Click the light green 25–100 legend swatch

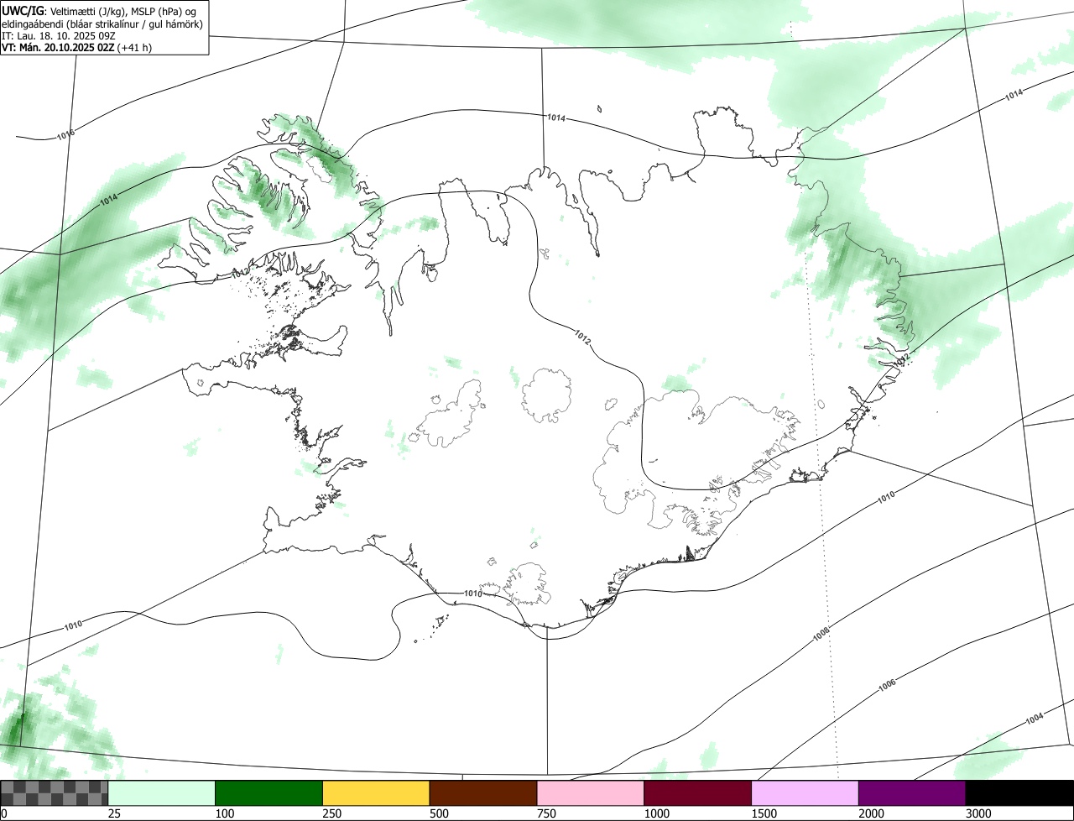tap(162, 792)
